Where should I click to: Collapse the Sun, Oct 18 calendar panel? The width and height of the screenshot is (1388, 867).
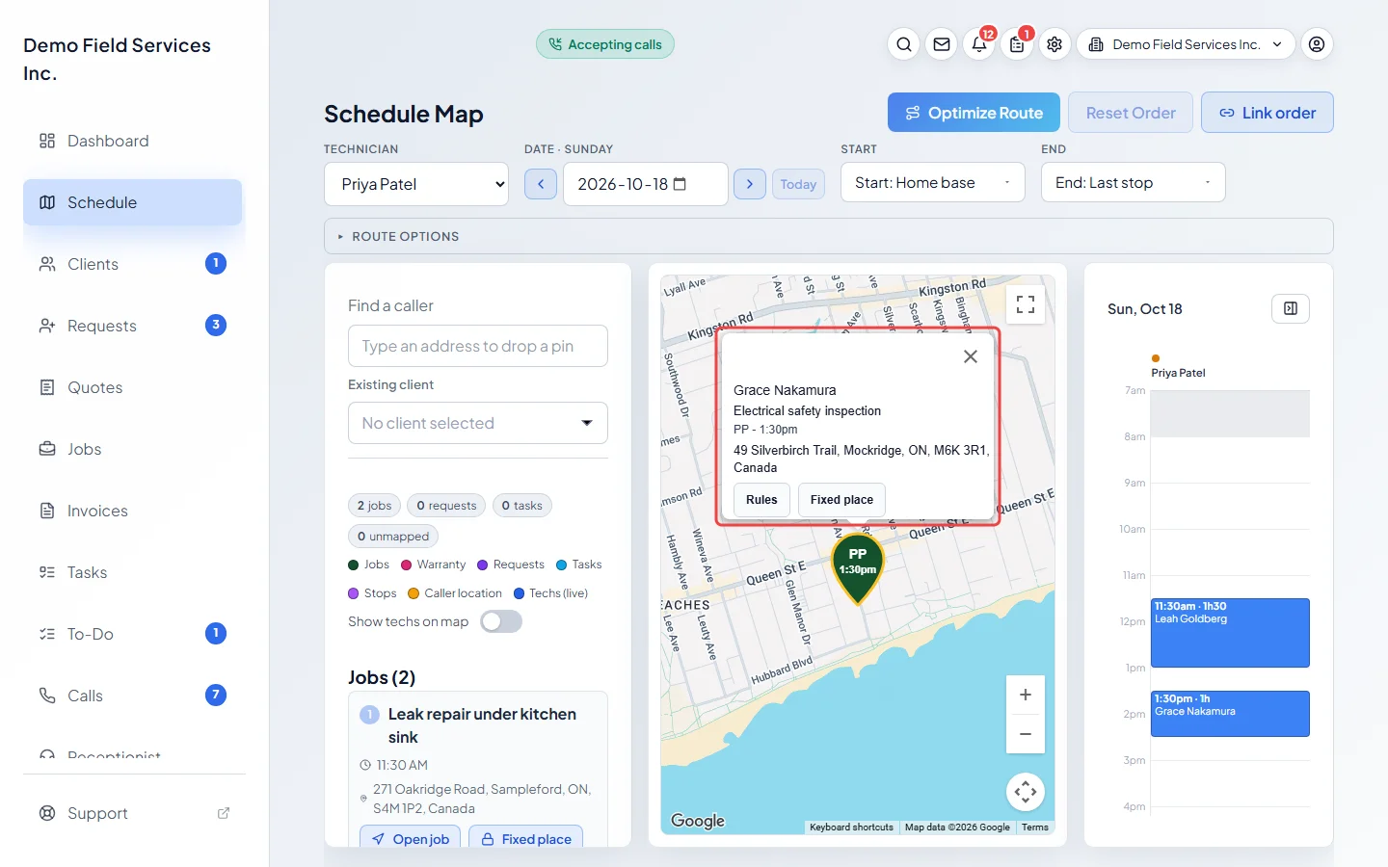(1291, 308)
